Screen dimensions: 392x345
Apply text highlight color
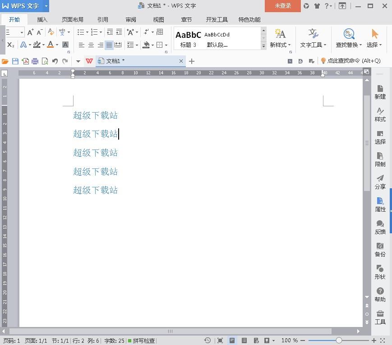point(37,45)
